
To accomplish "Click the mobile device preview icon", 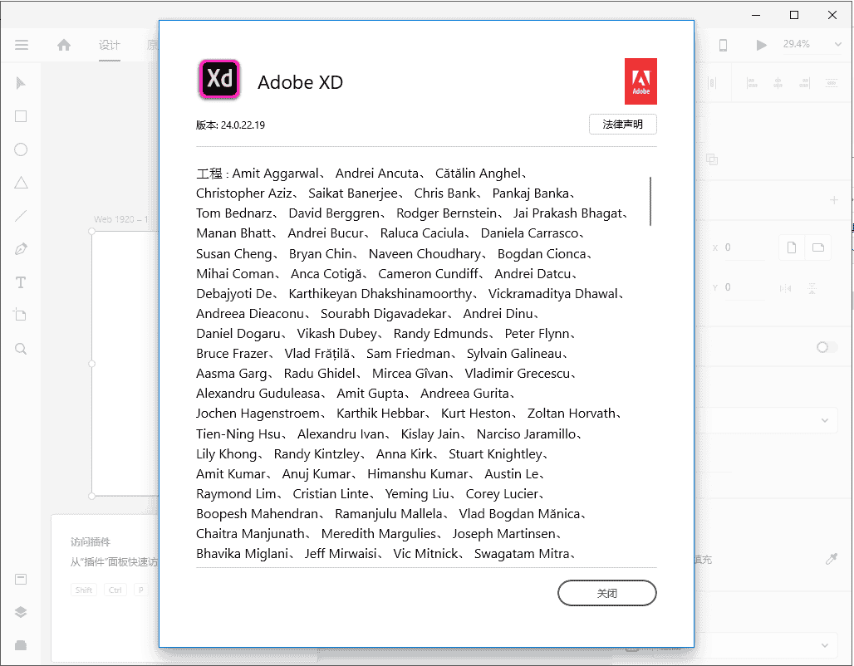I will (x=723, y=45).
